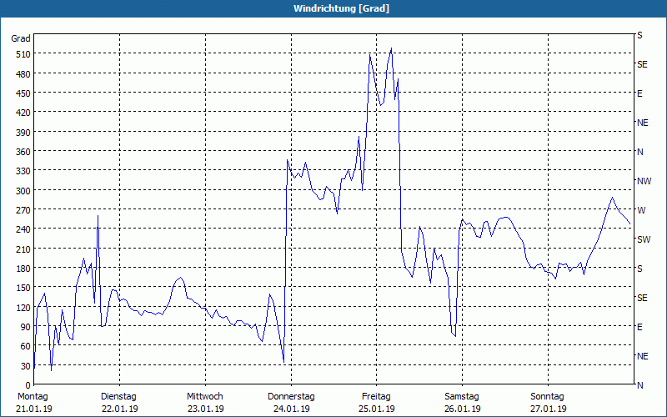Select the 390 y-axis value
This screenshot has height=417, width=667.
coord(23,133)
